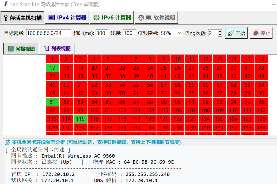This screenshot has width=277, height=184.
Task: Click the 线程 field showing 100
Action: pos(129,33)
